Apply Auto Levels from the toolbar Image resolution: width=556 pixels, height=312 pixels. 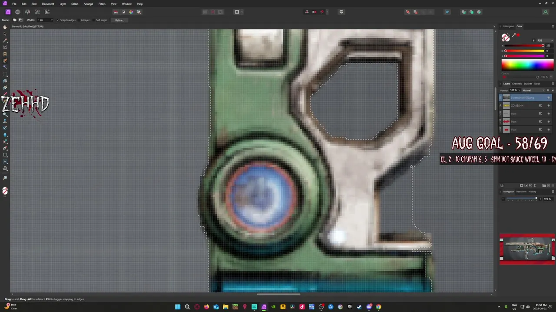coord(116,12)
